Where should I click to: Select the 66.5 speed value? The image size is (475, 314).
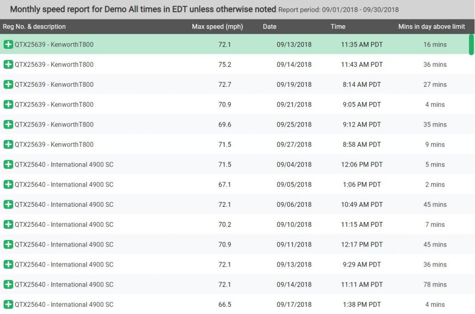click(x=225, y=304)
